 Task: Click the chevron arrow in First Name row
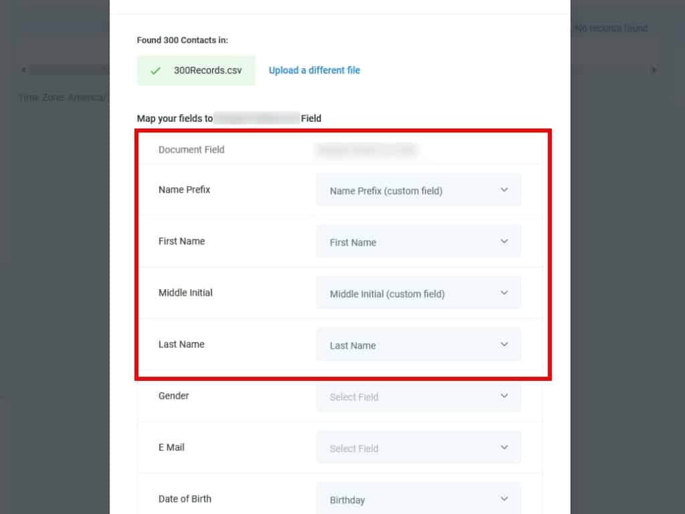(x=504, y=242)
